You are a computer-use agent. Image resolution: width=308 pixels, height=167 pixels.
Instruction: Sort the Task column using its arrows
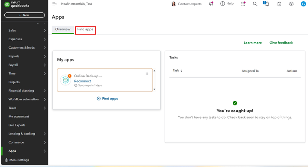point(181,71)
